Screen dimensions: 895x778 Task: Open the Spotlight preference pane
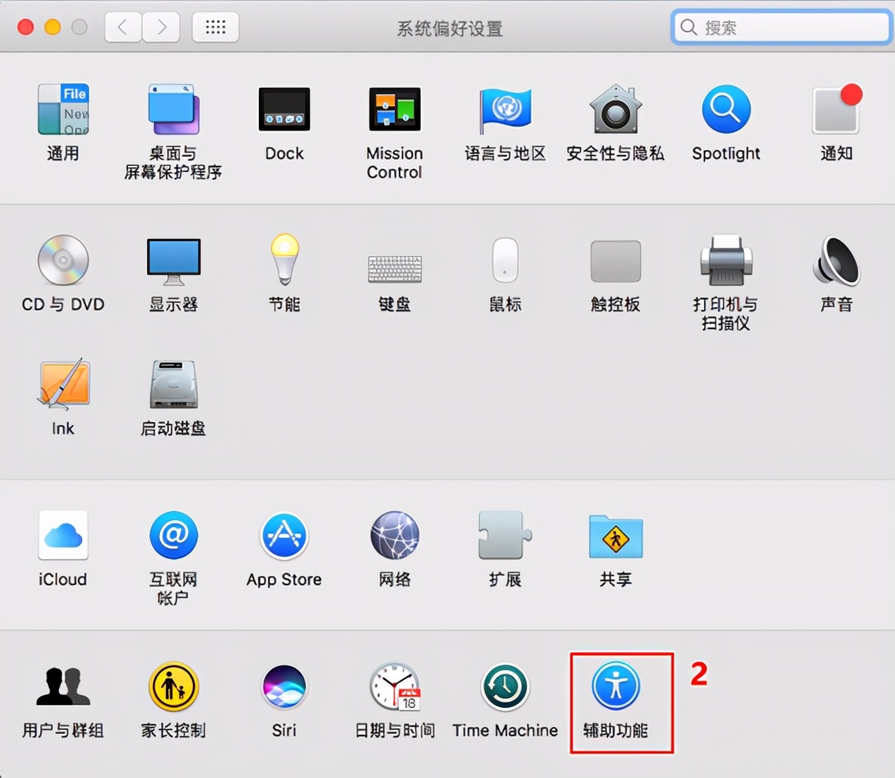pyautogui.click(x=725, y=110)
